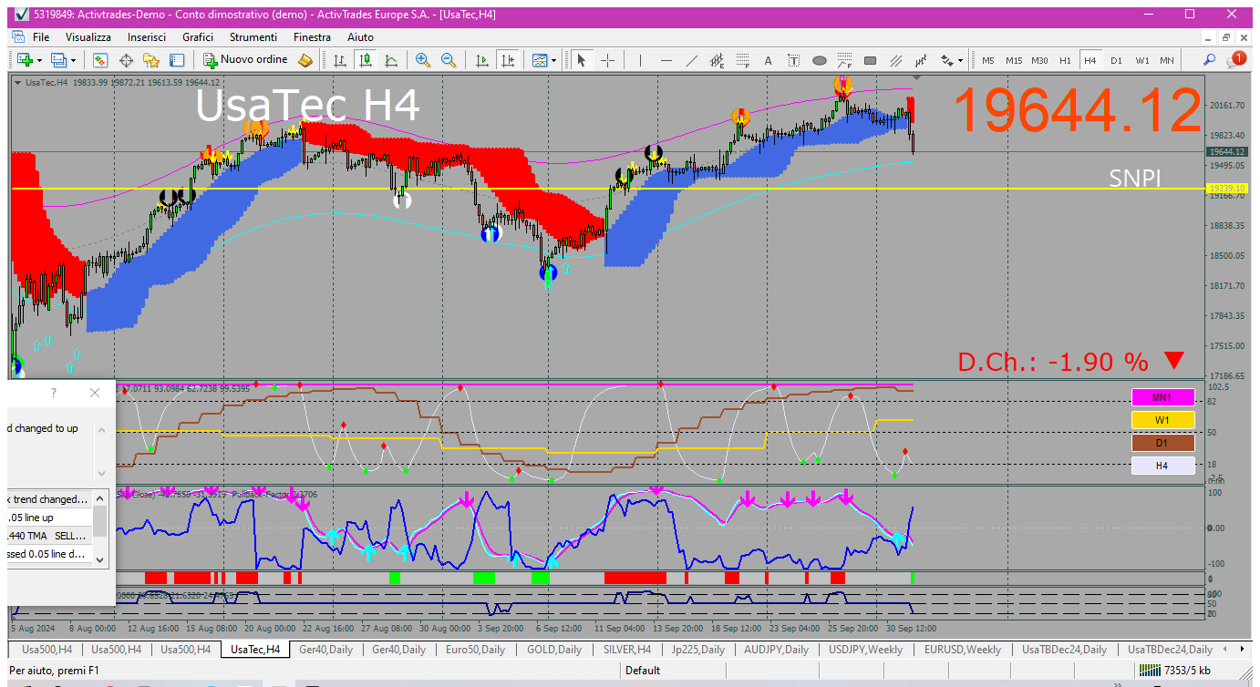Open the Inserisci menu
The image size is (1260, 687).
pyautogui.click(x=147, y=37)
